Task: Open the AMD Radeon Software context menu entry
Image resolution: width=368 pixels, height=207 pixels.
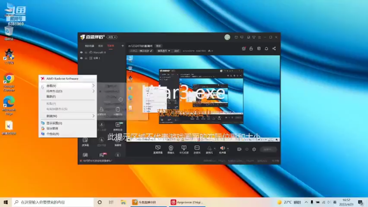Action: click(x=68, y=79)
